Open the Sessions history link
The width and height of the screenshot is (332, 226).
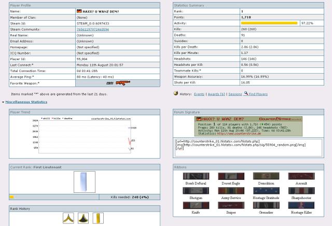(235, 94)
